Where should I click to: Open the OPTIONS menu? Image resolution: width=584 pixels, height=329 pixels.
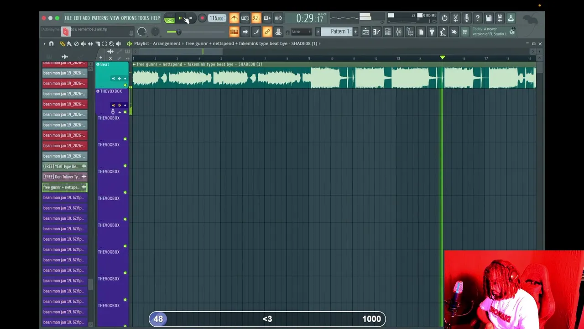tap(129, 18)
